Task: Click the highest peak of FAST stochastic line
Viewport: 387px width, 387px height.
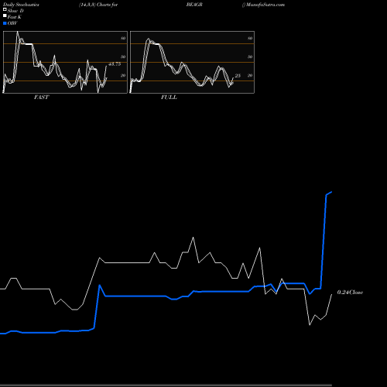Action: point(17,32)
